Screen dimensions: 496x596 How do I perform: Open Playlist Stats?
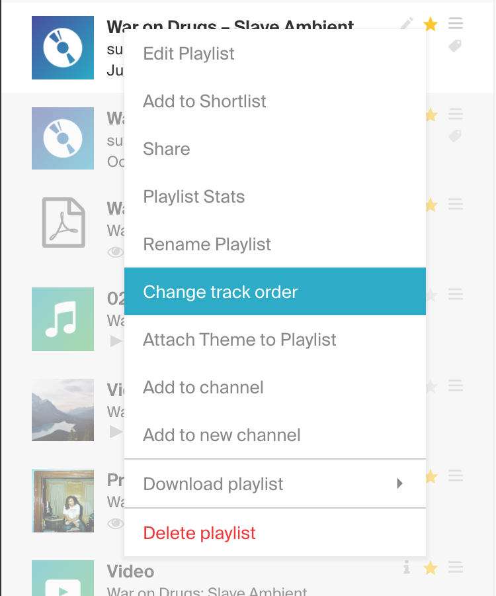tap(194, 196)
